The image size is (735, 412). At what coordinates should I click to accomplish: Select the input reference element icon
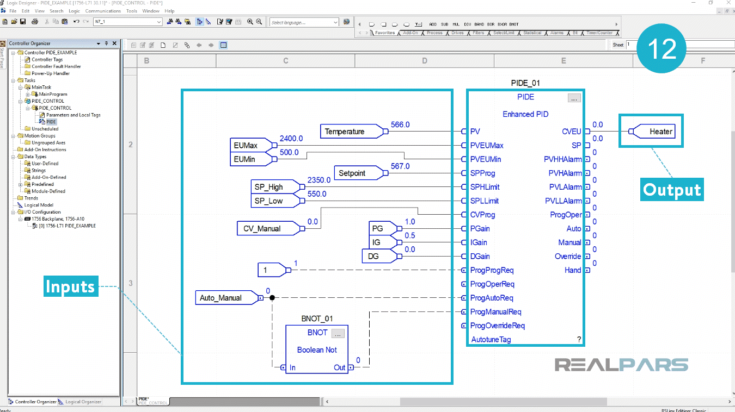click(x=371, y=25)
